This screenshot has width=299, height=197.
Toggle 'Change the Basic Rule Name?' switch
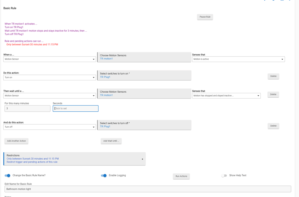pos(8,175)
